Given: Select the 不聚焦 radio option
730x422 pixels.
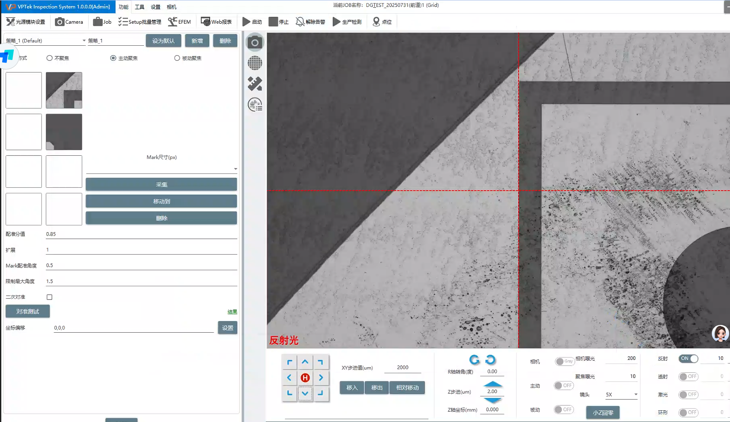Looking at the screenshot, I should (x=50, y=58).
